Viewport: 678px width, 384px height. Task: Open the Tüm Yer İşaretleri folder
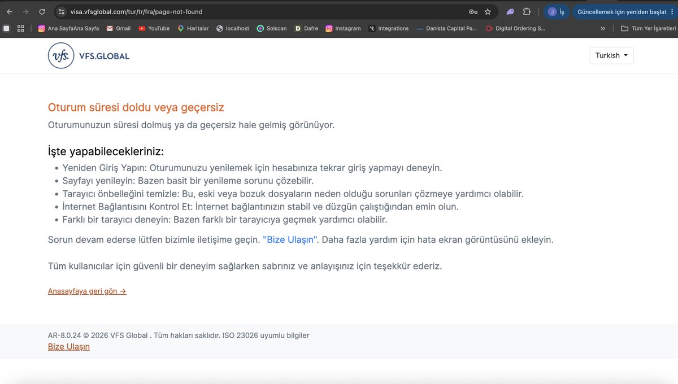point(648,28)
